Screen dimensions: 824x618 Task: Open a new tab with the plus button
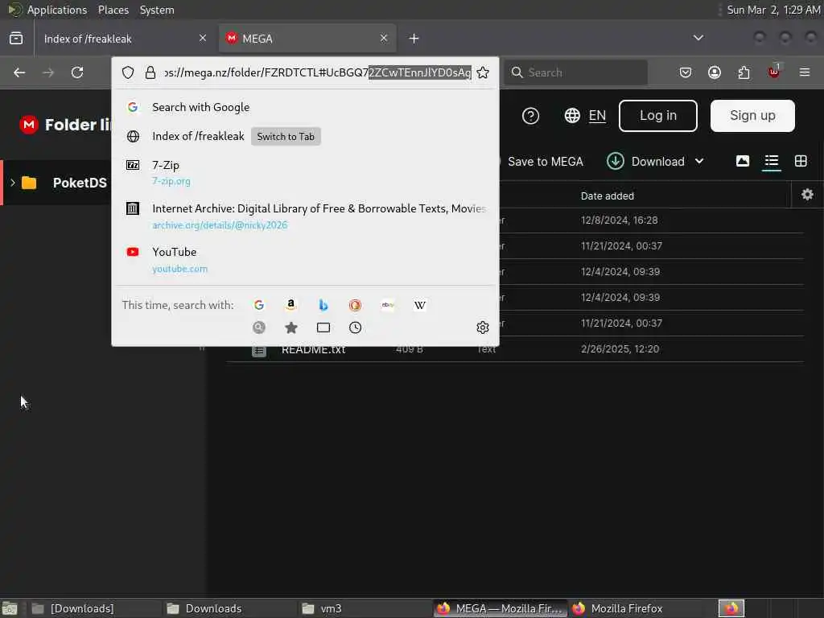414,39
